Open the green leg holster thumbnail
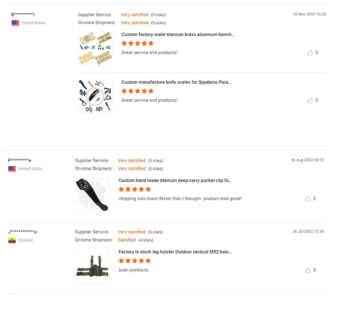This screenshot has width=343, height=314. [x=92, y=266]
